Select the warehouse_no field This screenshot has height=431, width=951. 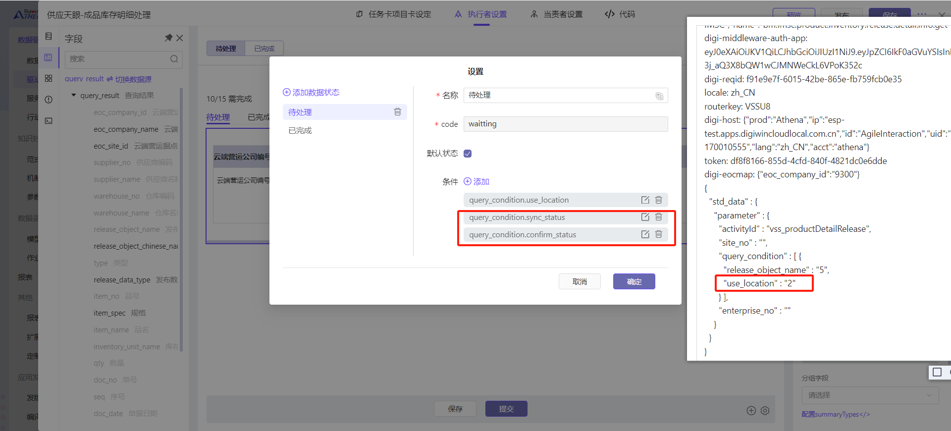(x=135, y=196)
